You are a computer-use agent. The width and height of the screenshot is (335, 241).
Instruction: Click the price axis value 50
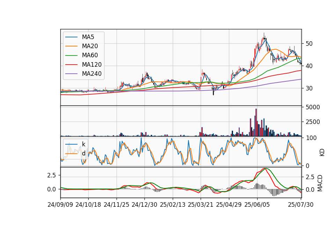point(309,44)
